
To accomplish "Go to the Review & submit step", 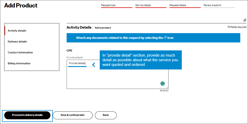I will (x=212, y=5).
